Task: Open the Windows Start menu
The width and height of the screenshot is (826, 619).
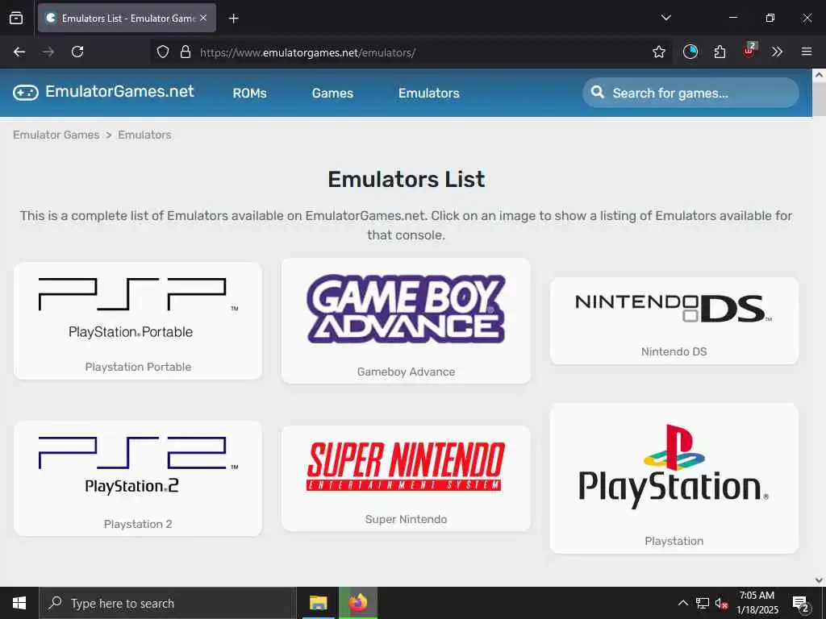Action: (x=19, y=603)
